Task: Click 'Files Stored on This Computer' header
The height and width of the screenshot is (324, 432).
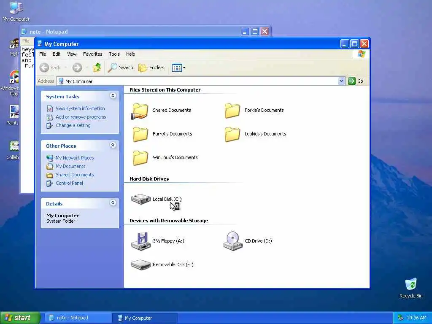Action: 165,90
